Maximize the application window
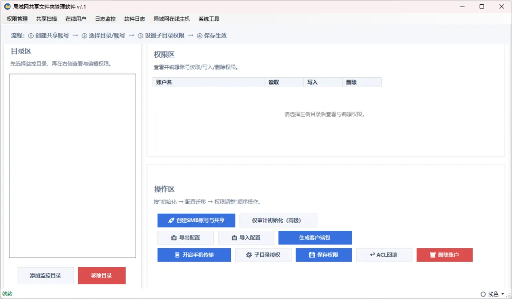Image resolution: width=512 pixels, height=299 pixels. point(482,7)
